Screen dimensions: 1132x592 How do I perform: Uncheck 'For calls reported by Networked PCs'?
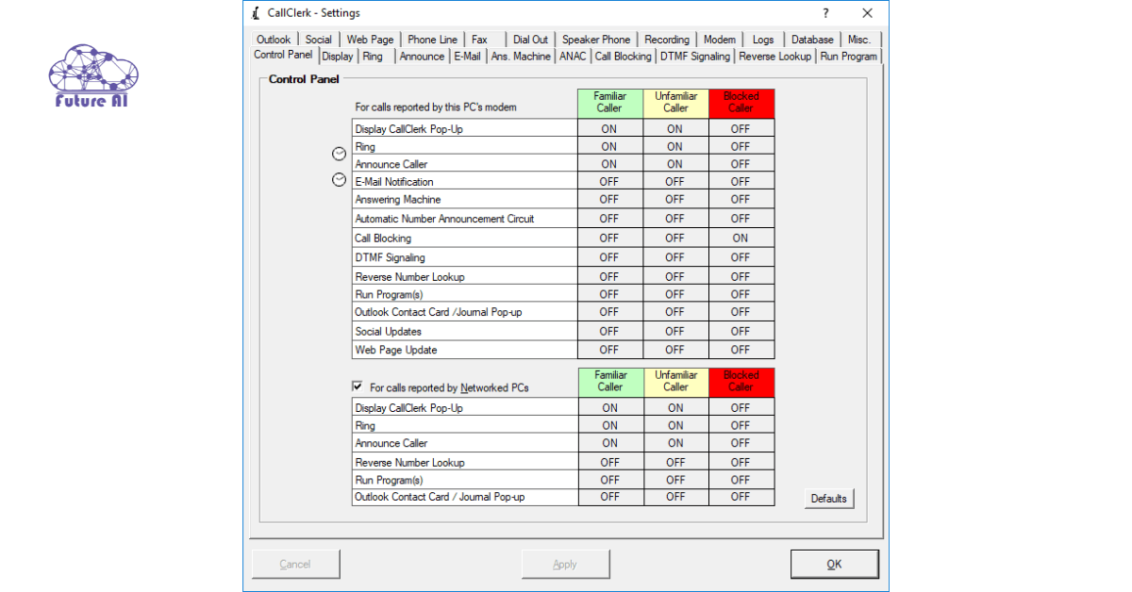(357, 386)
